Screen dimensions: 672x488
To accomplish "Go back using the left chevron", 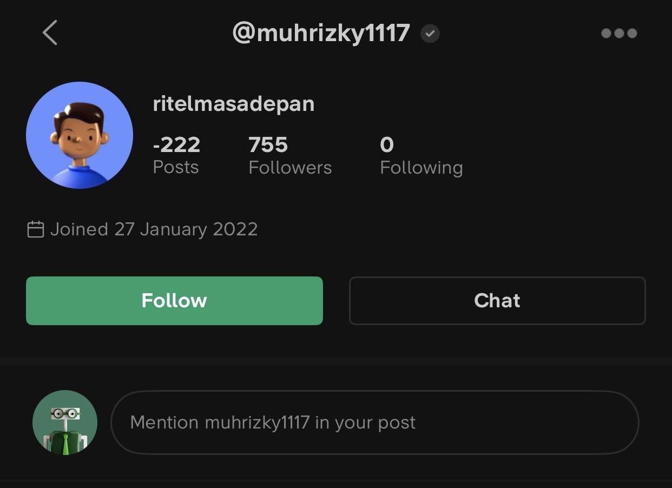I will click(50, 33).
